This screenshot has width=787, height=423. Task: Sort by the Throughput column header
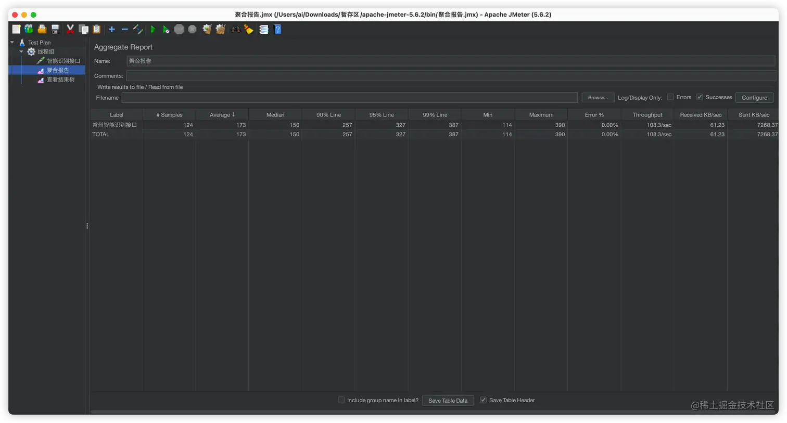648,115
